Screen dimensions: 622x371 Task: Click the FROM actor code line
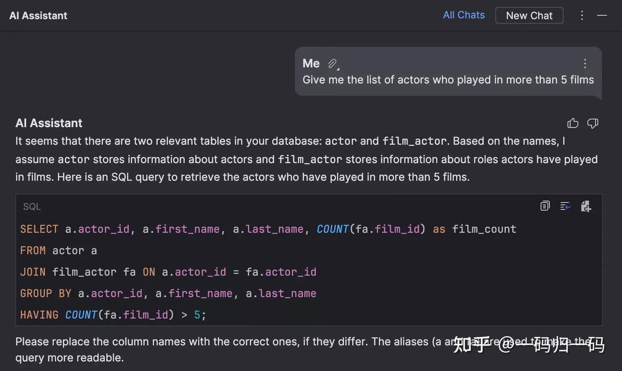(59, 251)
